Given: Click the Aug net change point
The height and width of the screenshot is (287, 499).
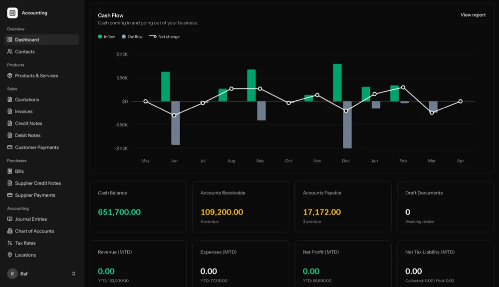Looking at the screenshot, I should click(x=232, y=89).
